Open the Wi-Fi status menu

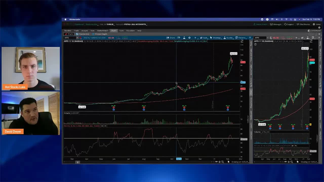pyautogui.click(x=286, y=19)
